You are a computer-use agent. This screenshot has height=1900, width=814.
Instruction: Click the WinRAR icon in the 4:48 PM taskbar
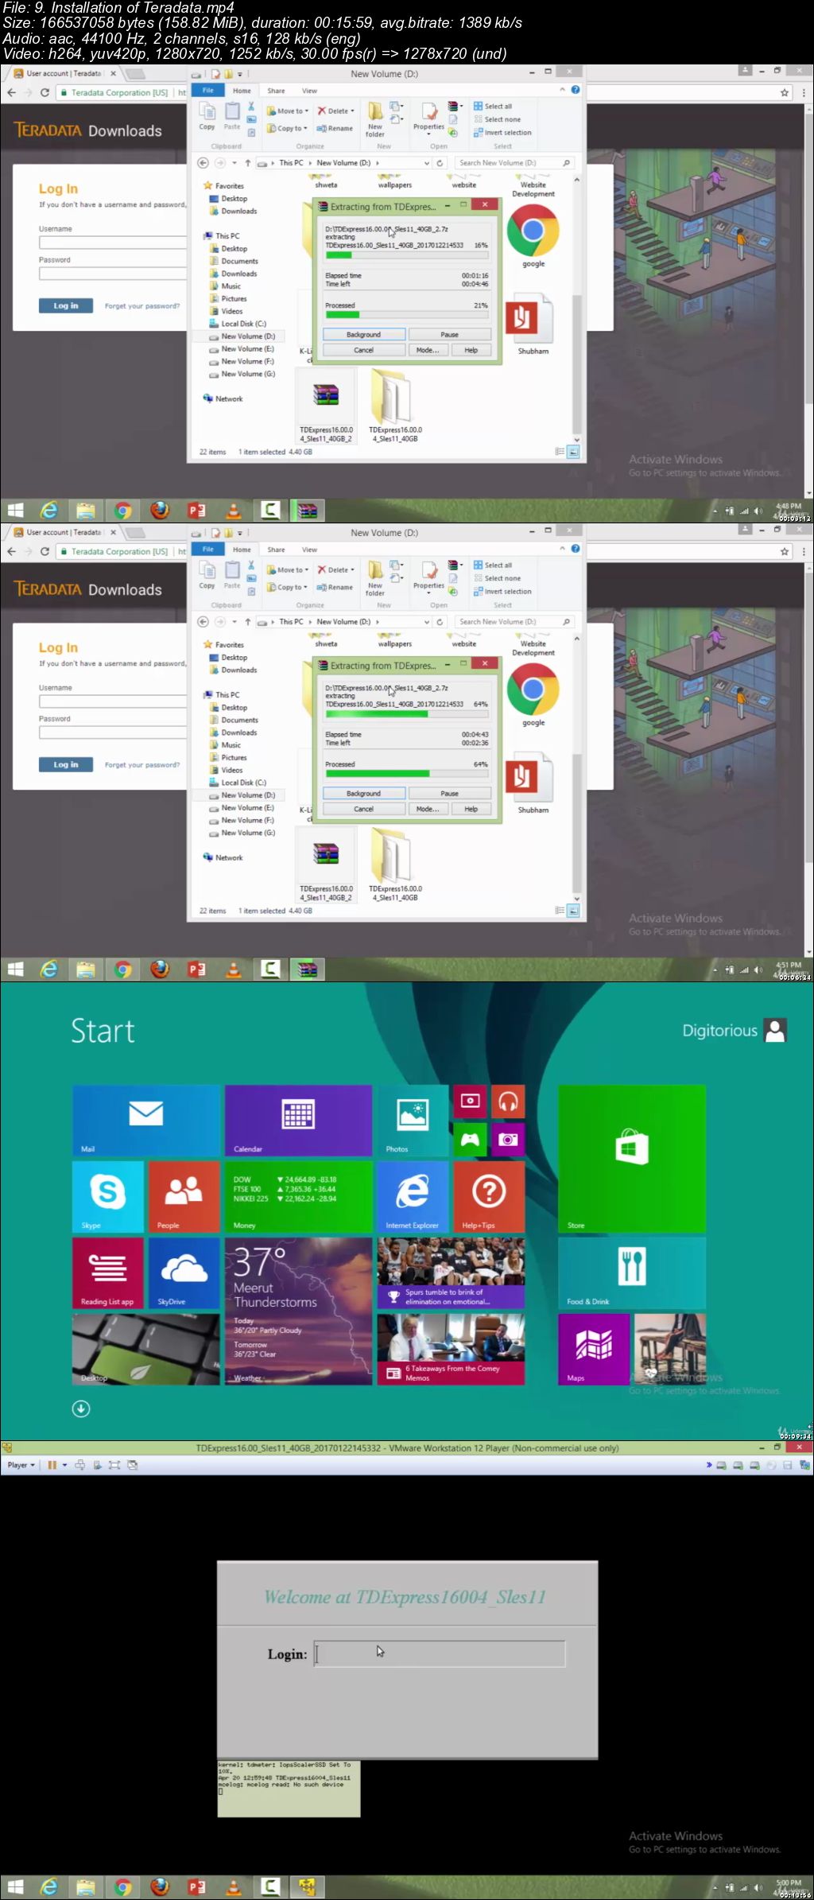click(x=308, y=510)
